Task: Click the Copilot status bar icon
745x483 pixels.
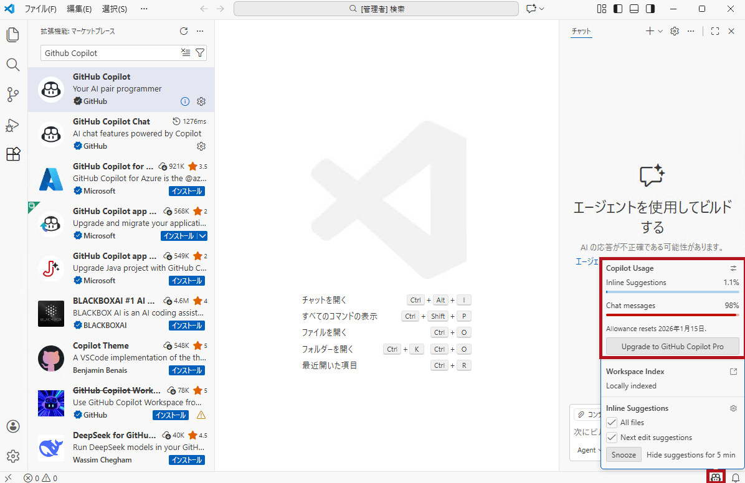Action: tap(716, 477)
